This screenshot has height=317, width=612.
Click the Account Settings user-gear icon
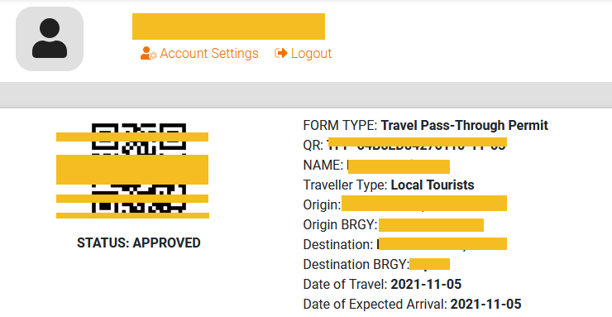pos(148,54)
